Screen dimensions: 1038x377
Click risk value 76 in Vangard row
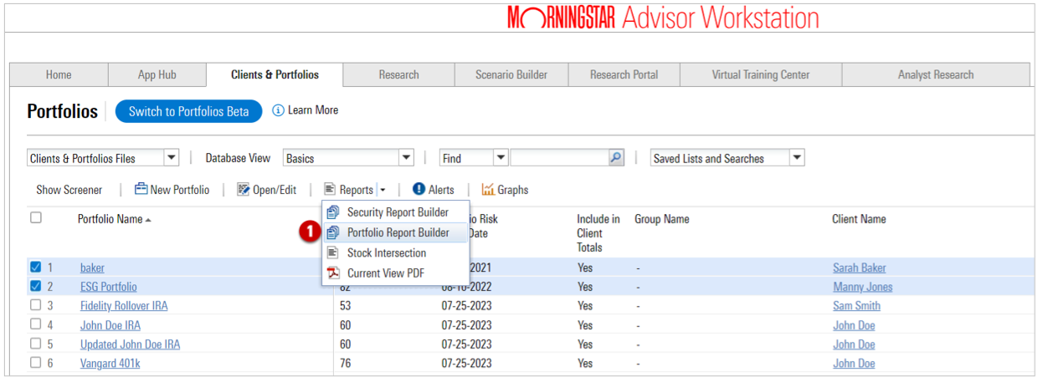click(x=346, y=364)
